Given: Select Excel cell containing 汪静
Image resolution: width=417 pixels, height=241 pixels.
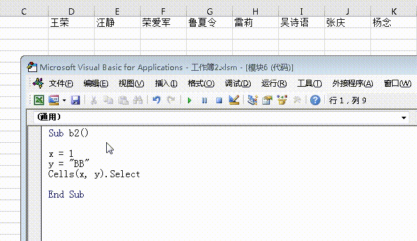Looking at the screenshot, I should [117, 22].
